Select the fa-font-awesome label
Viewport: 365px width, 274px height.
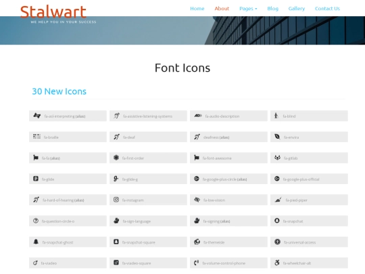tap(217, 158)
